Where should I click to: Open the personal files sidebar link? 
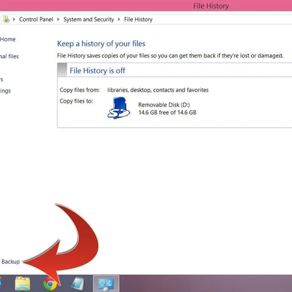coord(9,56)
